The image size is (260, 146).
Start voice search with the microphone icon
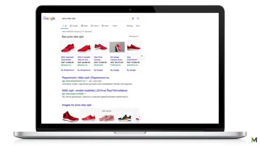pyautogui.click(x=133, y=19)
